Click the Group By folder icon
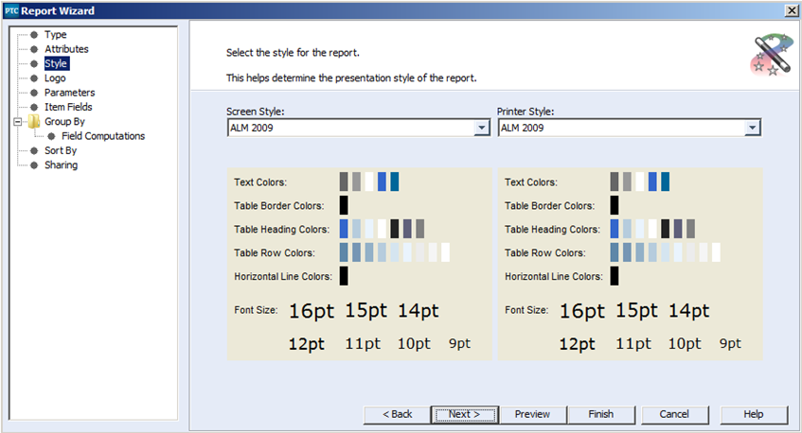802x433 pixels. click(33, 122)
